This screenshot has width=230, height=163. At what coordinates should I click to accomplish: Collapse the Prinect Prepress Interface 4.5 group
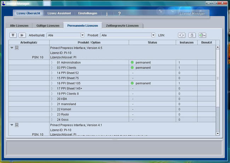[12, 48]
